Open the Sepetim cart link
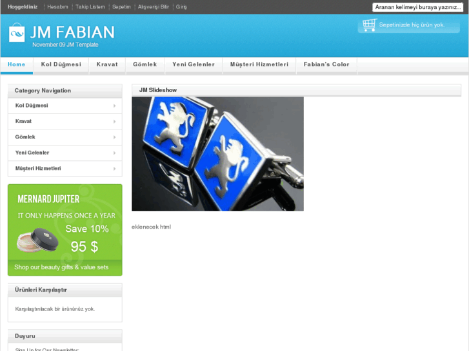The image size is (469, 351). pos(121,7)
